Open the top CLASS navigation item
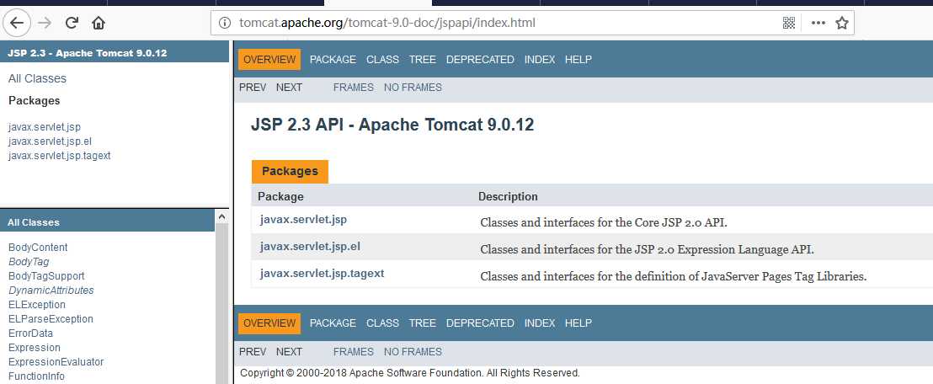 click(382, 60)
